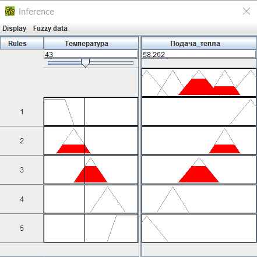Click the Подача_тепла column header
The width and height of the screenshot is (257, 257).
coord(199,43)
